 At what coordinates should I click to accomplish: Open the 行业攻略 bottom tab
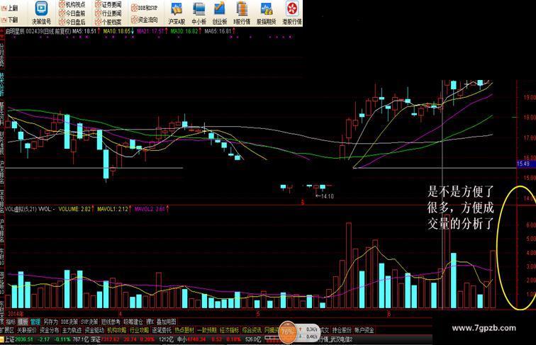139,330
